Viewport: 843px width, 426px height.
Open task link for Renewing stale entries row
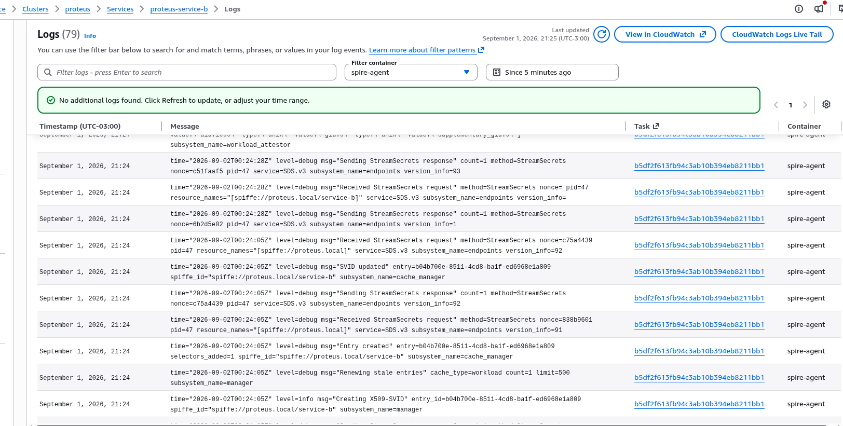click(x=699, y=378)
